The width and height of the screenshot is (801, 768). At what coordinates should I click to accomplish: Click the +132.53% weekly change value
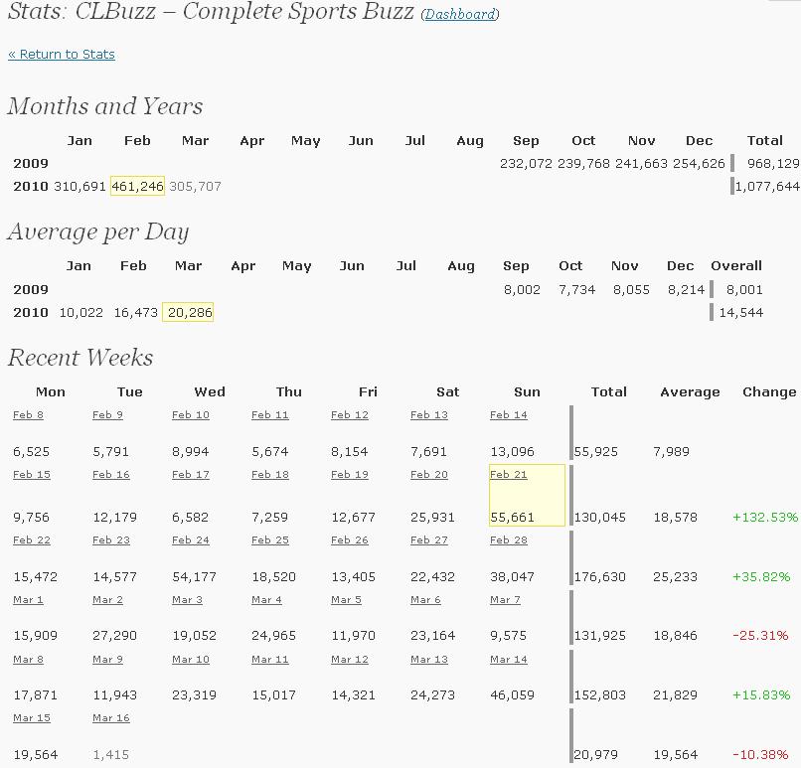pos(765,517)
